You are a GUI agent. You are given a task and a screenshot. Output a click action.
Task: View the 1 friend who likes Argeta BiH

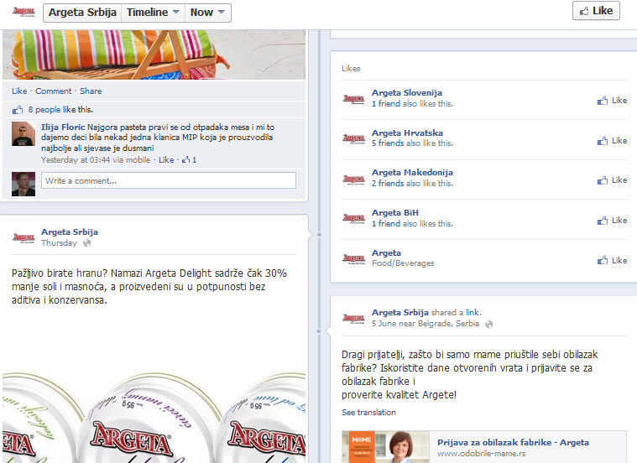point(386,223)
